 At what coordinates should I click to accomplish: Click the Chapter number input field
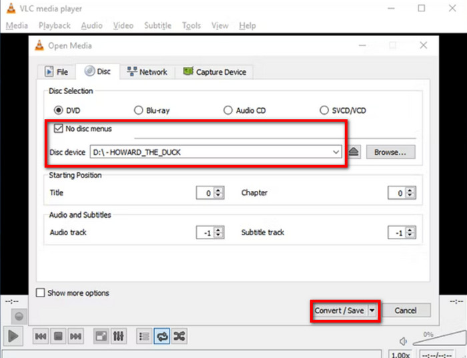(397, 192)
